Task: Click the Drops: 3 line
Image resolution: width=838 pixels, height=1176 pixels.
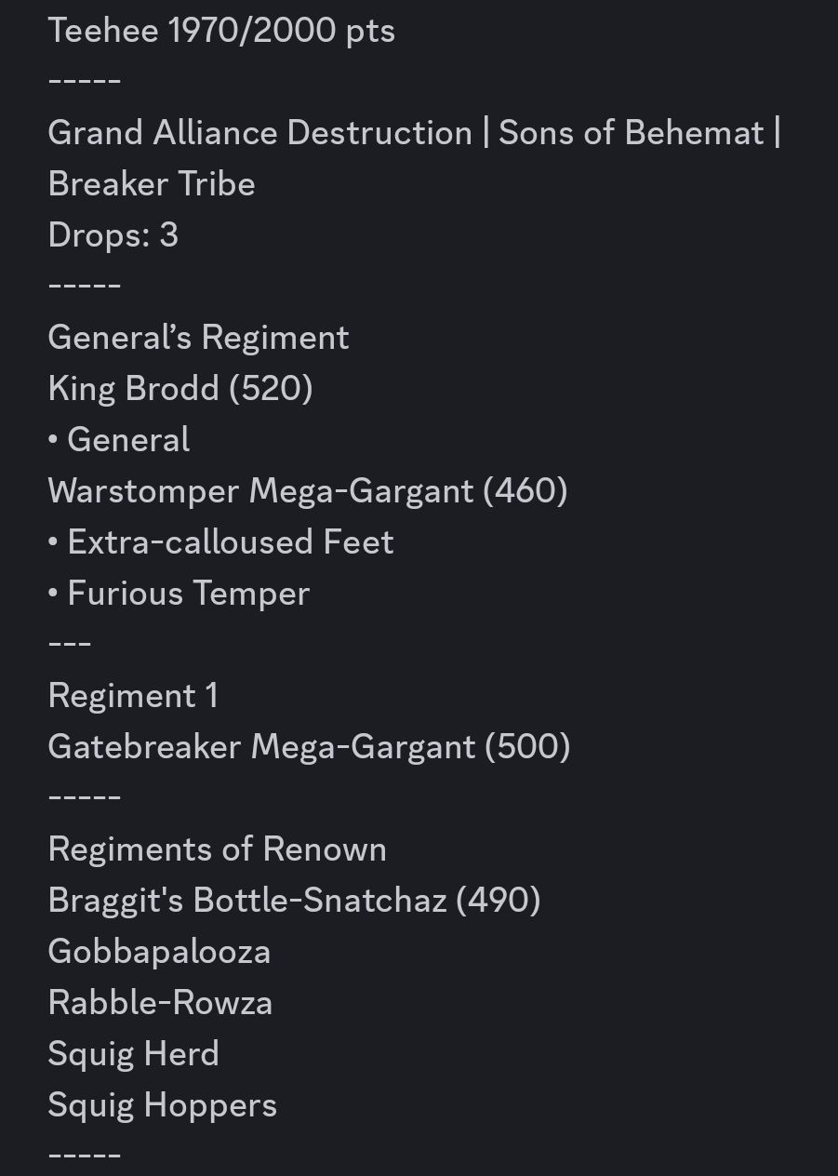Action: coord(113,235)
